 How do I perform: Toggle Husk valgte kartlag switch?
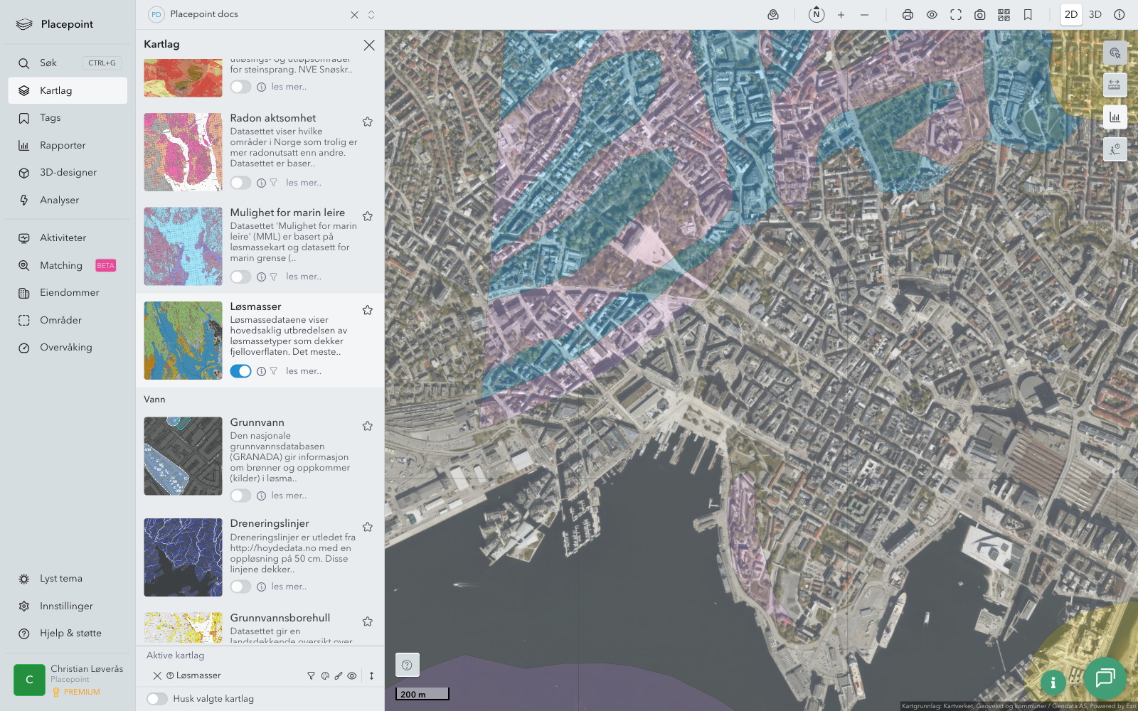(x=157, y=699)
